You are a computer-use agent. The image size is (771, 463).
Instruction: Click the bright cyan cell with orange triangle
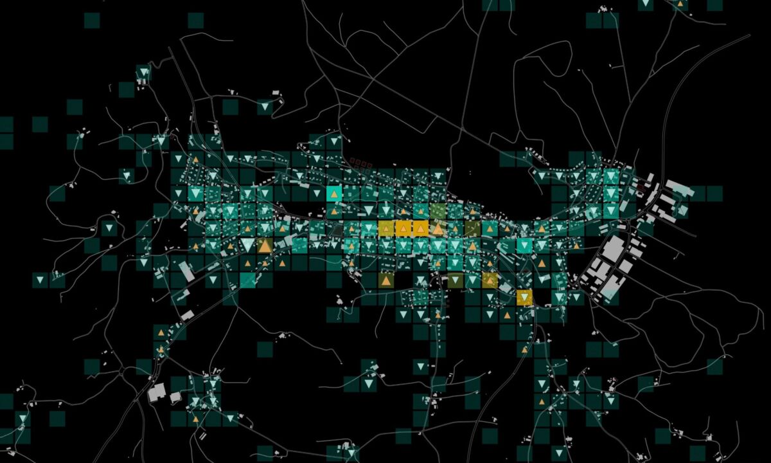(333, 194)
